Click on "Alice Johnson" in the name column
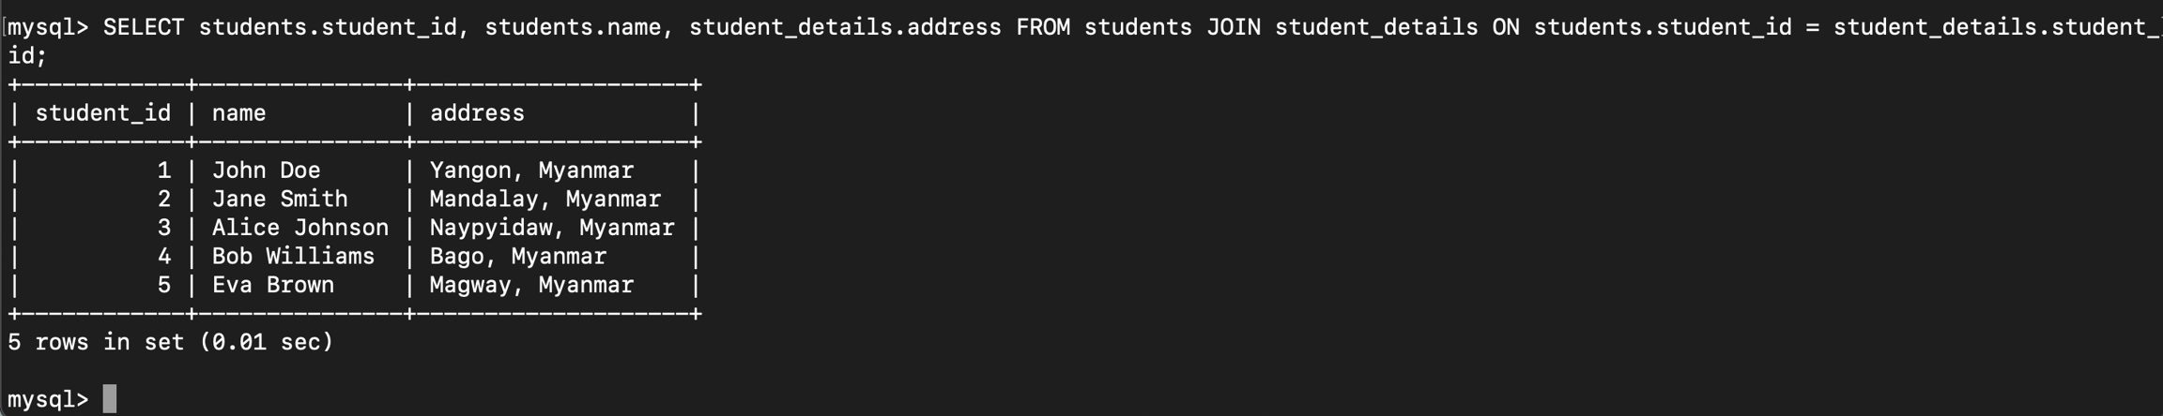The image size is (2163, 416). [x=299, y=228]
